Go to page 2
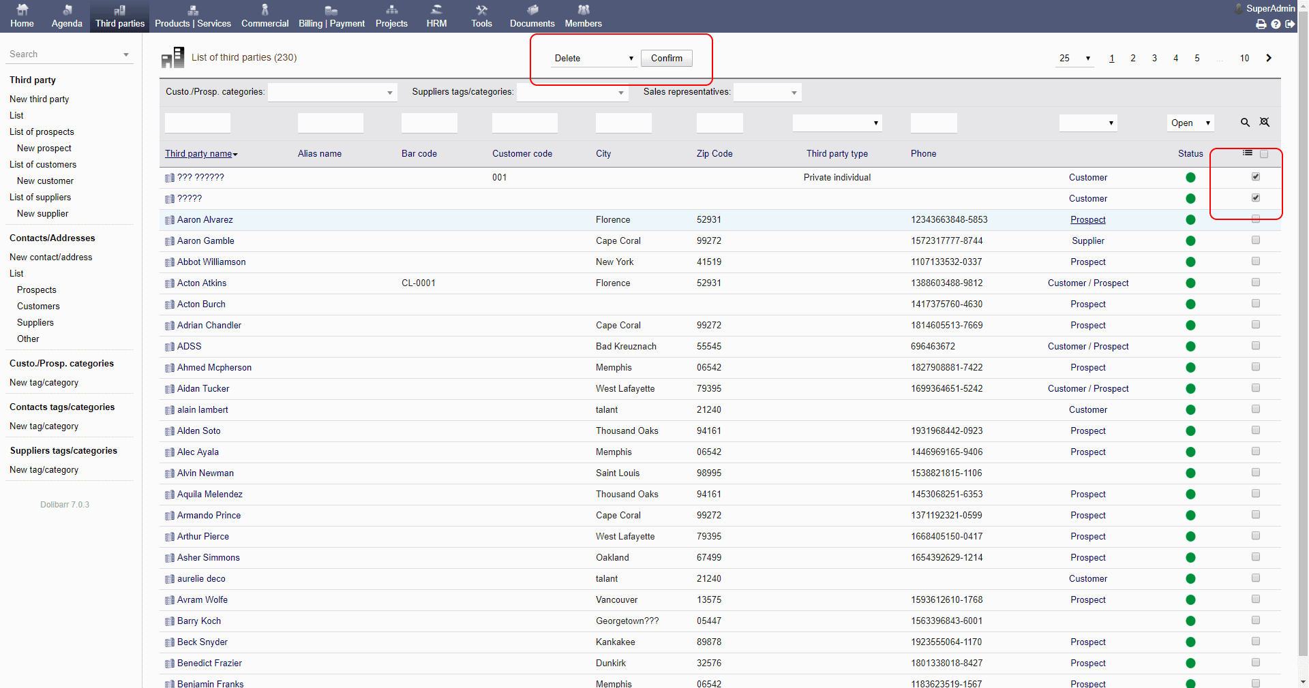Screen dimensions: 1309x688 [1133, 58]
